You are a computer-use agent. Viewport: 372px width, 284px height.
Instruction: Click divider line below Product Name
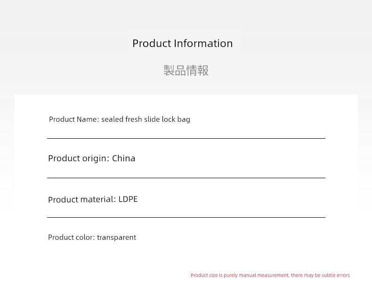pyautogui.click(x=186, y=138)
